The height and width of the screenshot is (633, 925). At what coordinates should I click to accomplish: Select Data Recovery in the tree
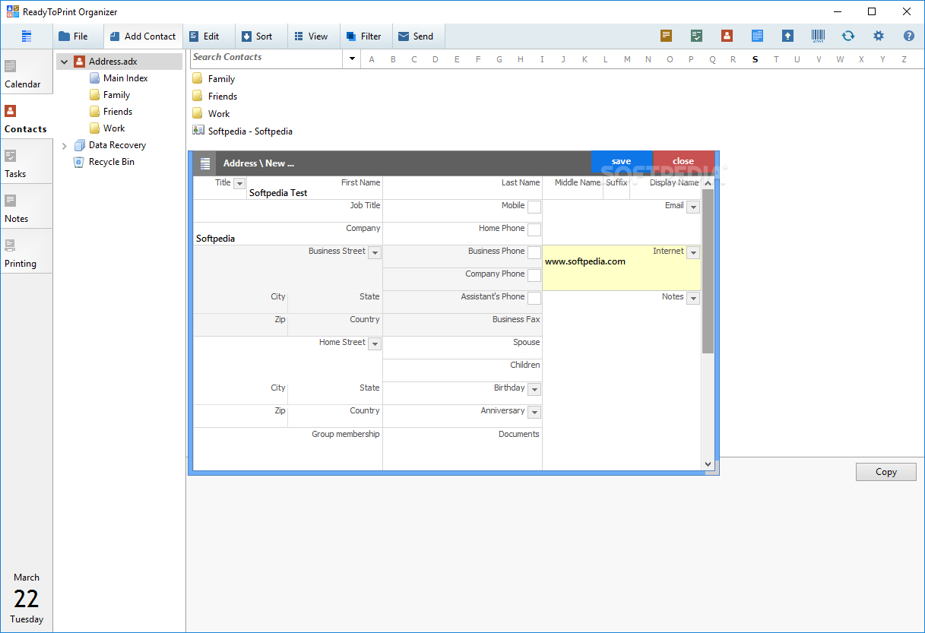tap(117, 145)
